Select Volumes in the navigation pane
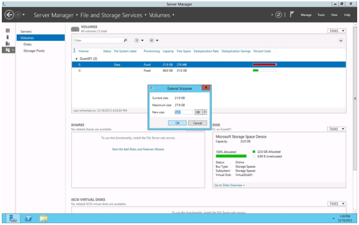Image resolution: width=359 pixels, height=225 pixels. click(41, 38)
